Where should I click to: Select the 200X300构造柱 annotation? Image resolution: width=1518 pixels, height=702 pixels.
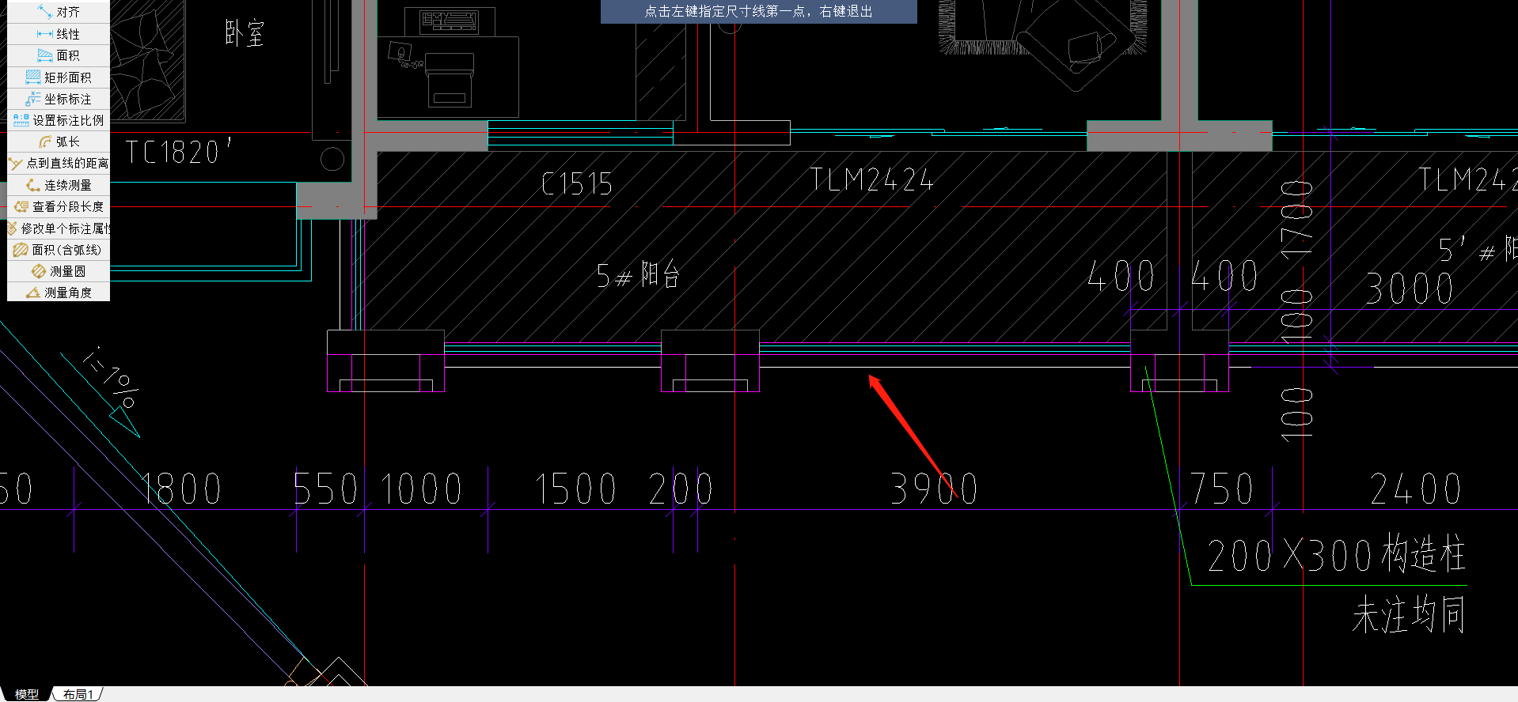point(1336,553)
